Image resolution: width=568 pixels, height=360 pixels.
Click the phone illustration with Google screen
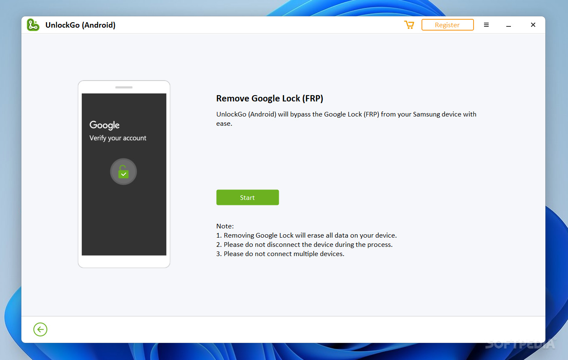pyautogui.click(x=124, y=174)
